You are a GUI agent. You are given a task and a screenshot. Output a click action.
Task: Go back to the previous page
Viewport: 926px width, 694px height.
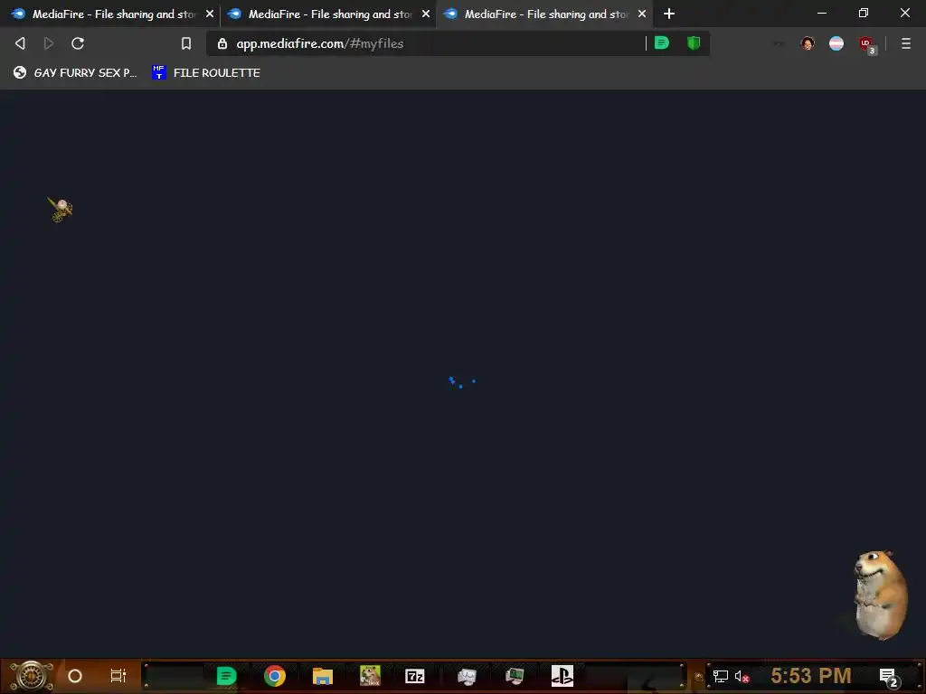(x=20, y=43)
